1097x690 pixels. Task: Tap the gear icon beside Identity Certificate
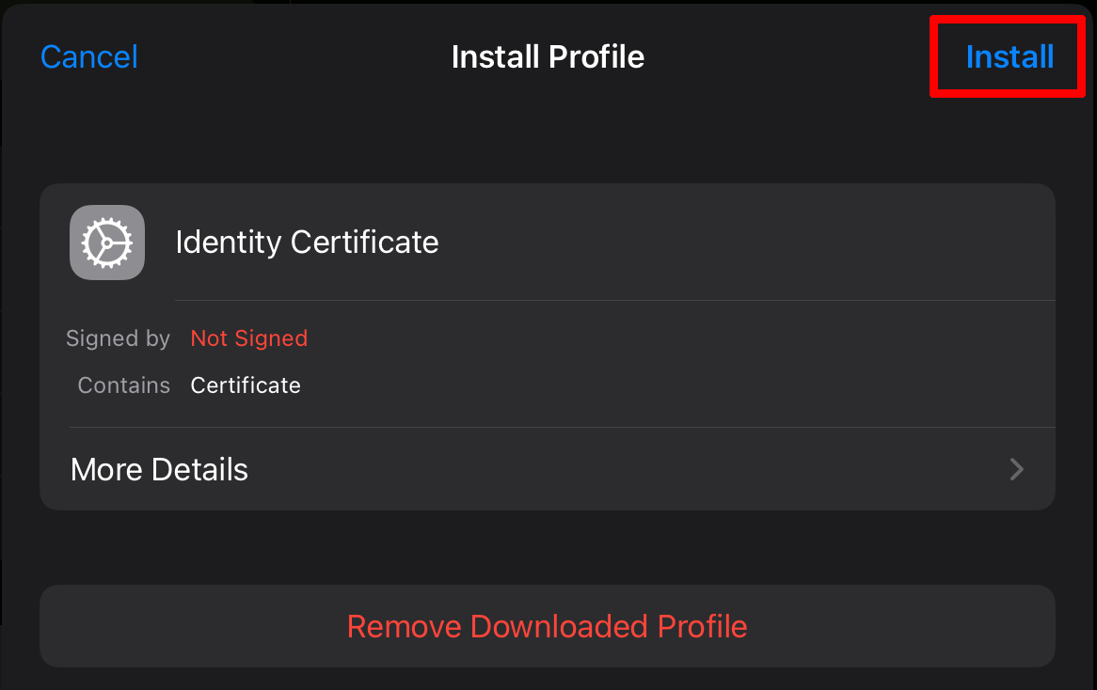(x=106, y=242)
